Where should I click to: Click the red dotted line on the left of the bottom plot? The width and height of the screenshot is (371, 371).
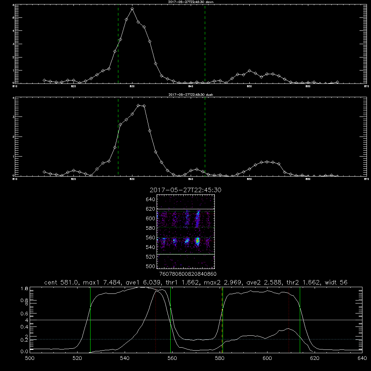tap(155, 320)
